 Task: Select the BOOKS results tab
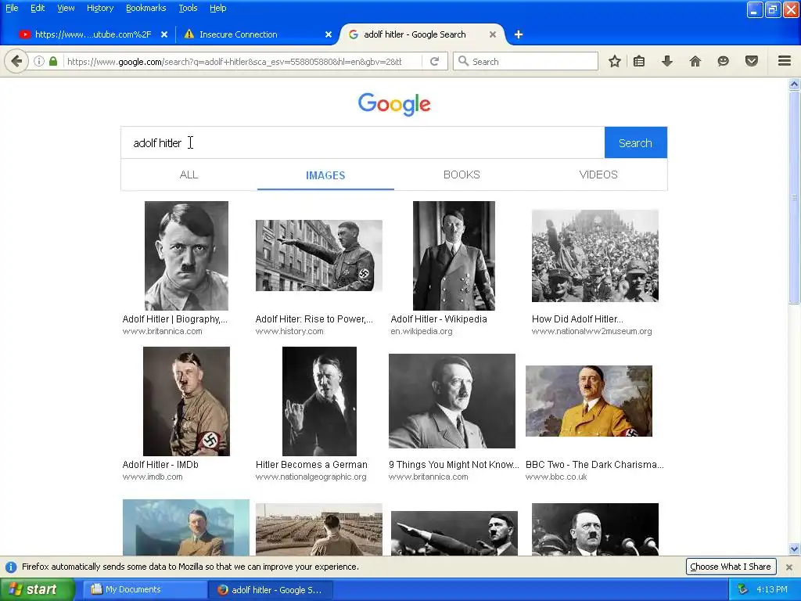(462, 175)
